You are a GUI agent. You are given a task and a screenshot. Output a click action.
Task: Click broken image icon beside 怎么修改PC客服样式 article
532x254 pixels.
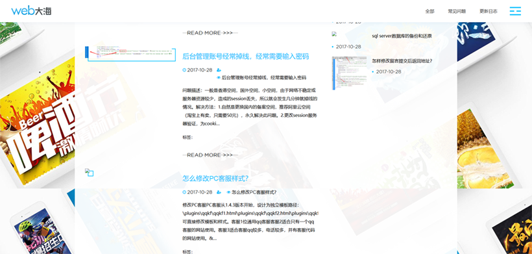89,173
